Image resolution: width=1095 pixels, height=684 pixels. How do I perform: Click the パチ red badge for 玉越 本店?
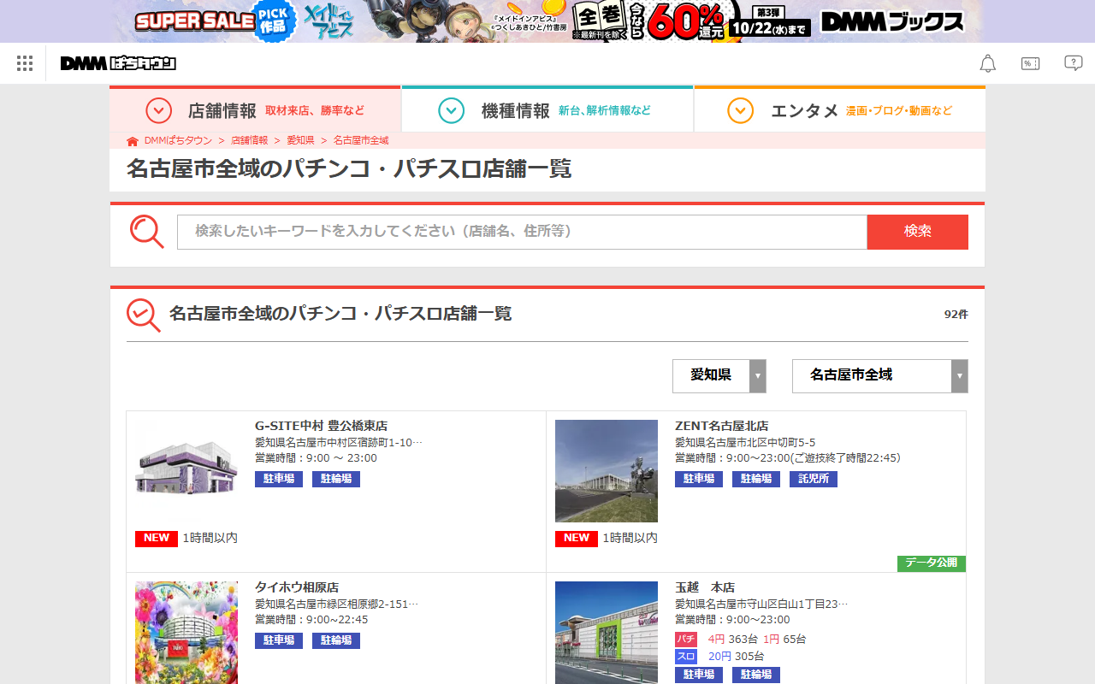(686, 640)
